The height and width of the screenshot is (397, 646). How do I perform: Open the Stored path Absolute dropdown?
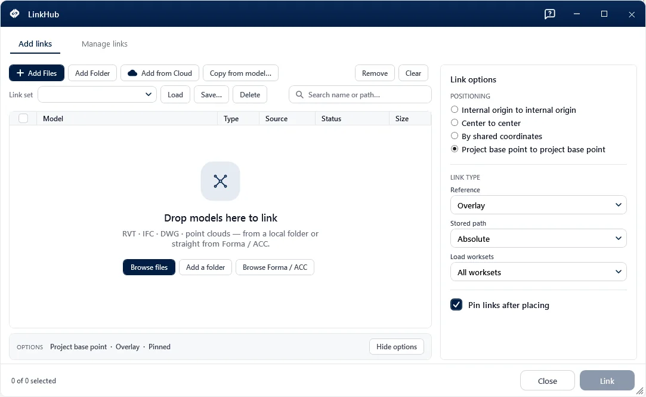[539, 239]
